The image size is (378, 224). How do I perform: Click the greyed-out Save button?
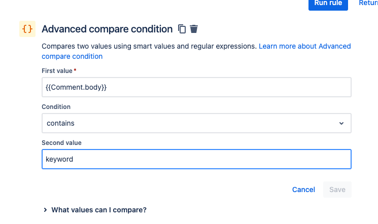(x=337, y=190)
